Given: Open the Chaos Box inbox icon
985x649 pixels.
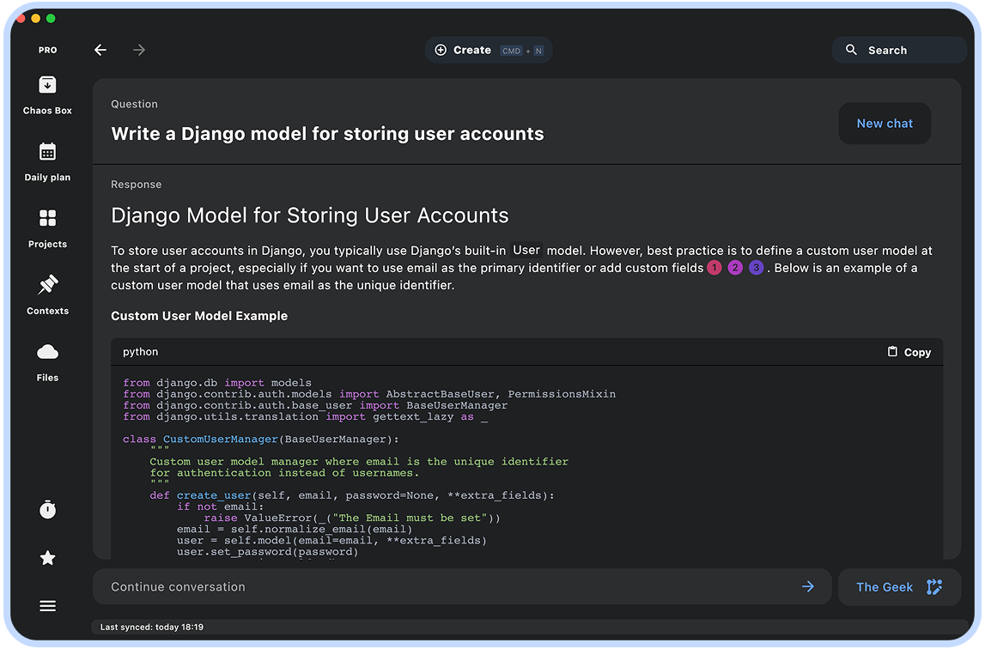Looking at the screenshot, I should [x=48, y=85].
